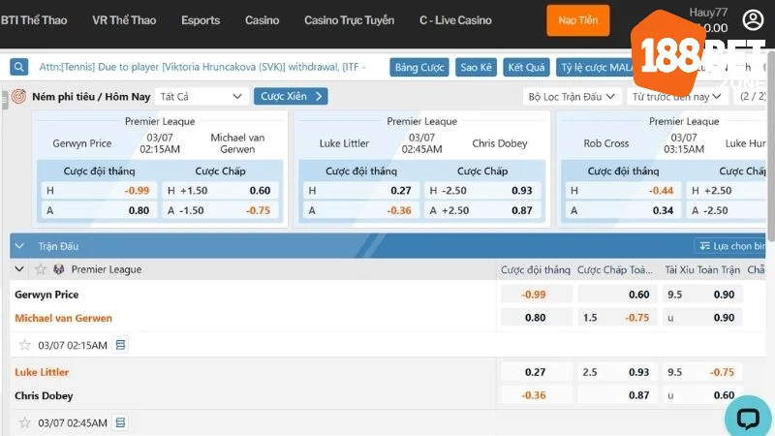Viewport: 775px width, 436px height.
Task: Open the Kết Quả results button
Action: (x=526, y=67)
